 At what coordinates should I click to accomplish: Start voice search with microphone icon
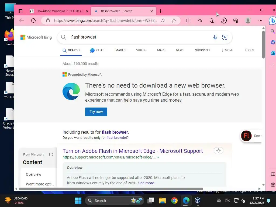pos(215,37)
